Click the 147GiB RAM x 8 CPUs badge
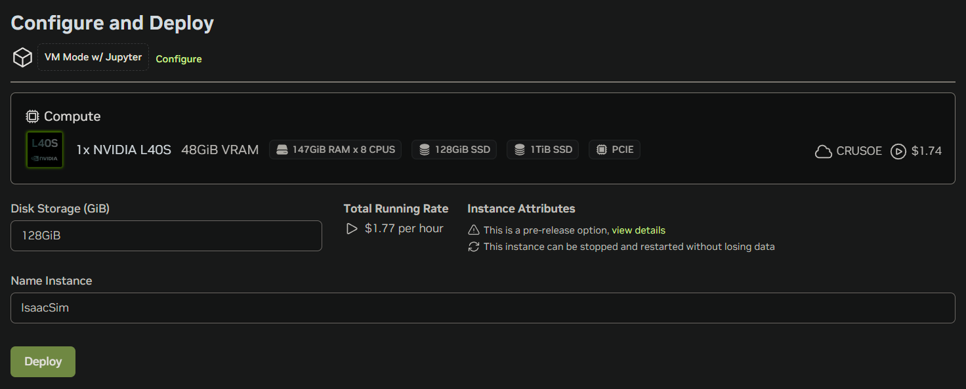The image size is (966, 389). tap(335, 149)
